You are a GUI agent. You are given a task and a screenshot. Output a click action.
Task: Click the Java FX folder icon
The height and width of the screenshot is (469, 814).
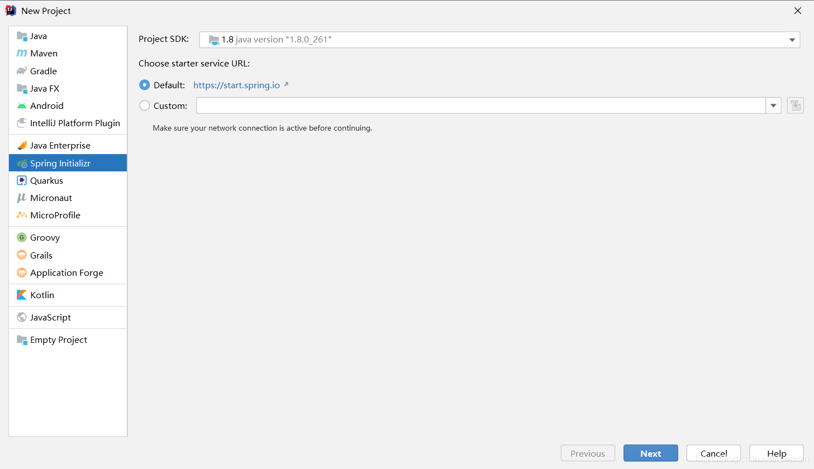click(x=22, y=88)
